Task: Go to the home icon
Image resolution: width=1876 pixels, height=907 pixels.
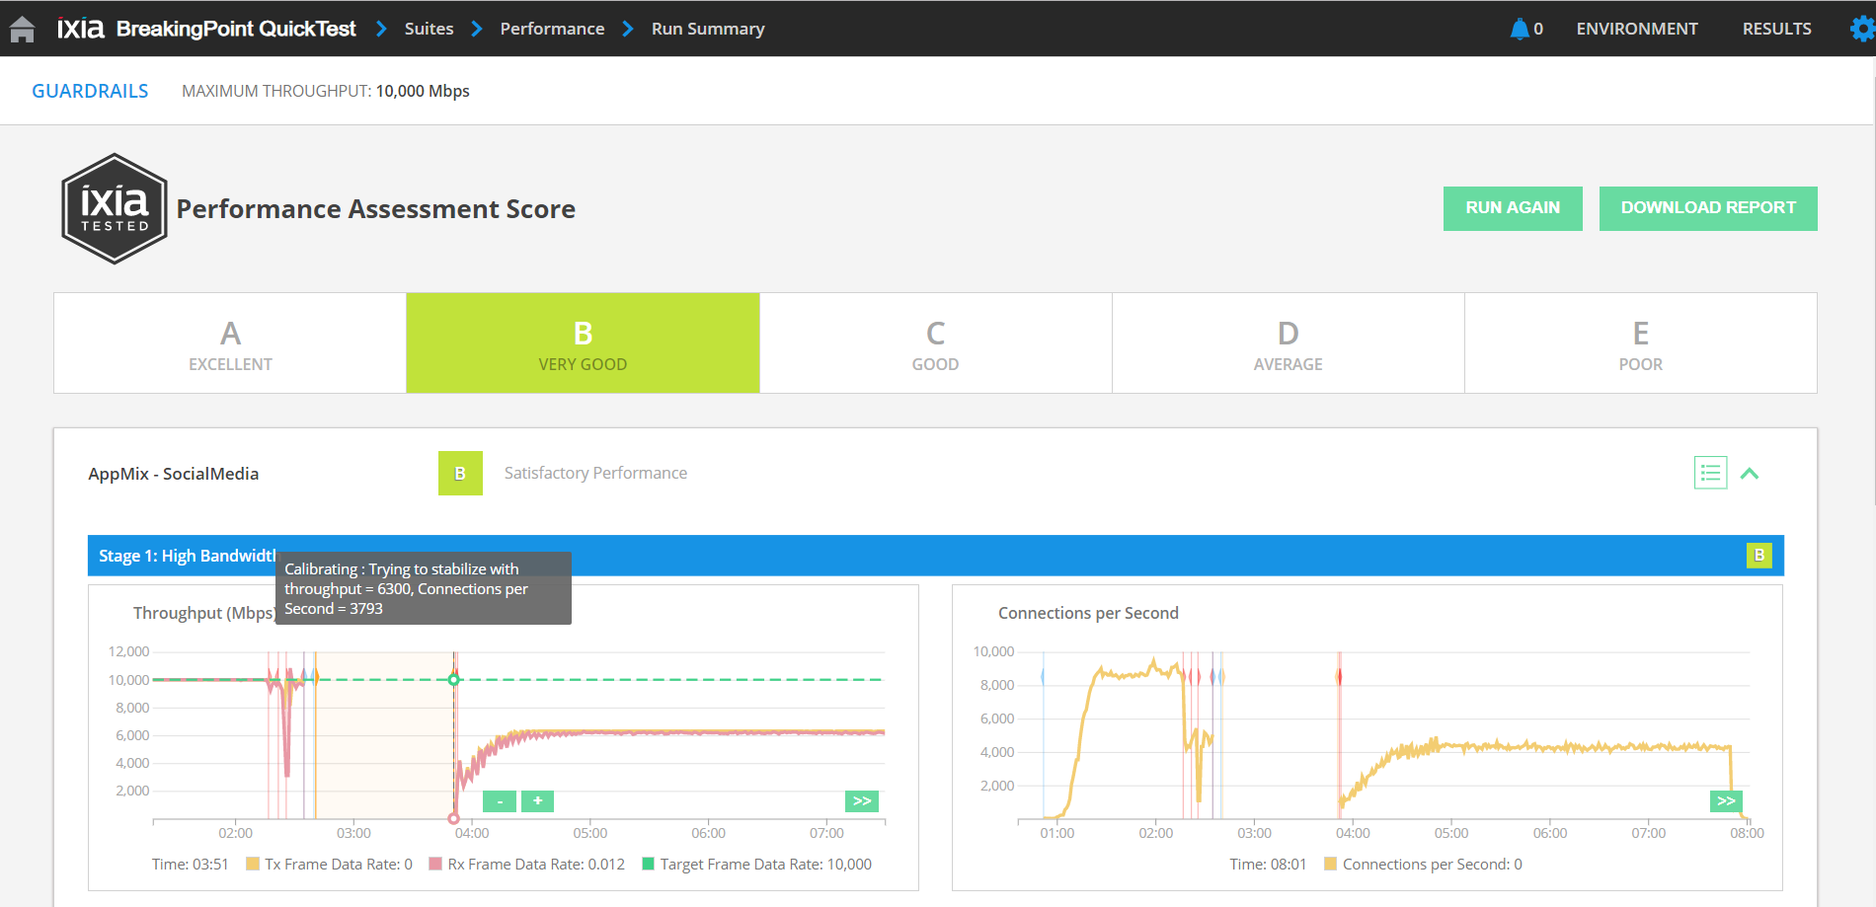Action: coord(22,30)
